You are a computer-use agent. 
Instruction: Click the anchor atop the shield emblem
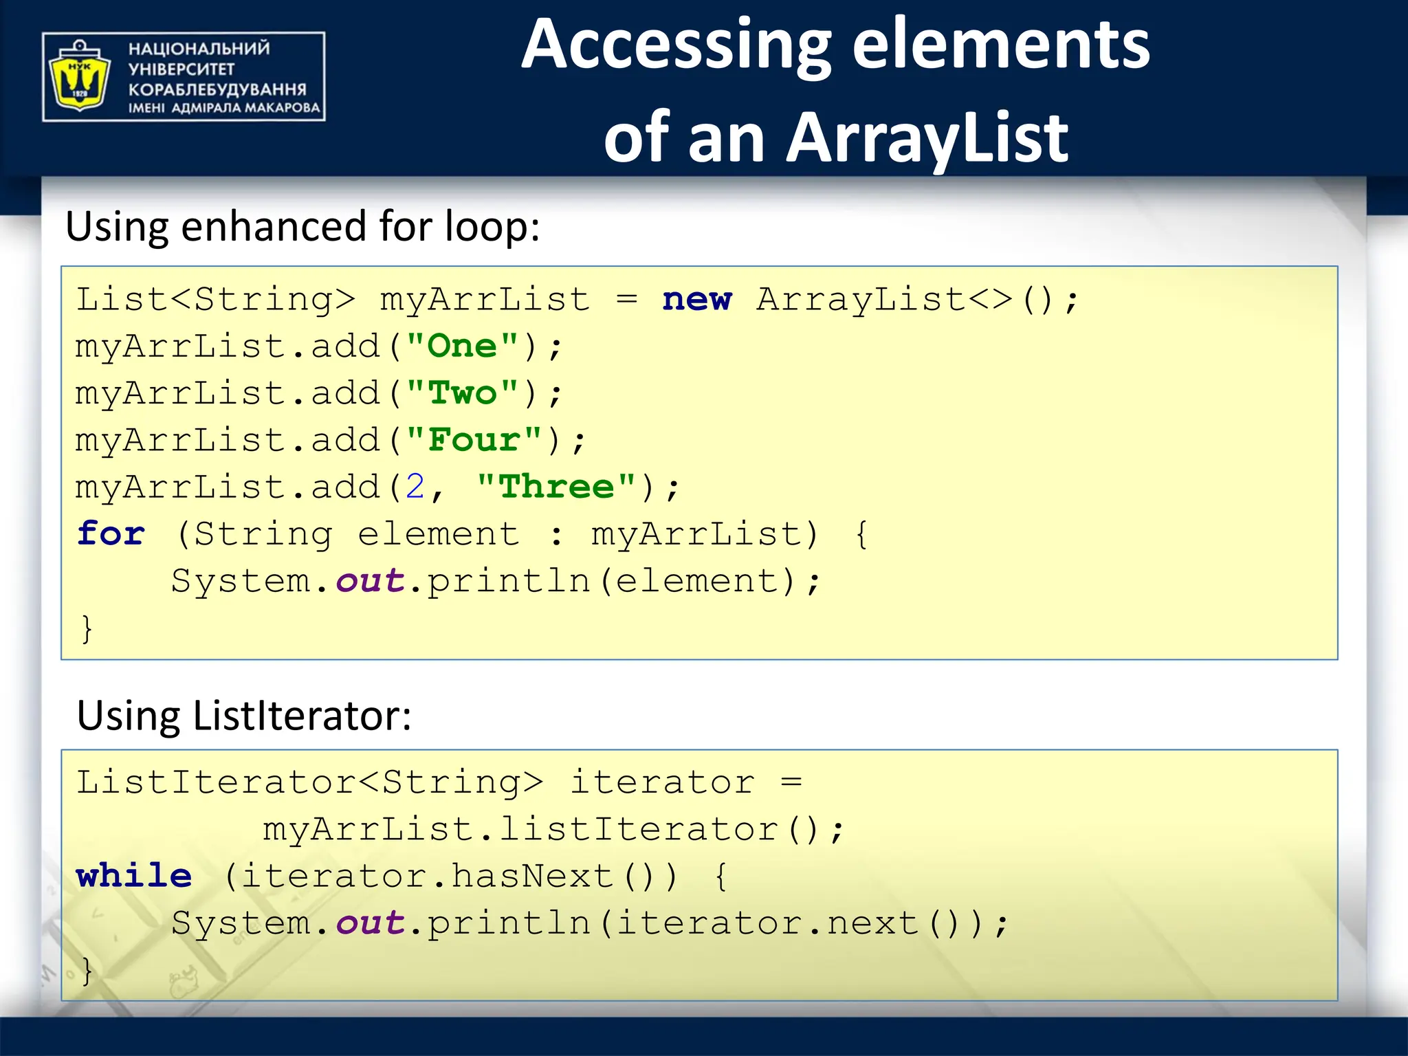[80, 49]
